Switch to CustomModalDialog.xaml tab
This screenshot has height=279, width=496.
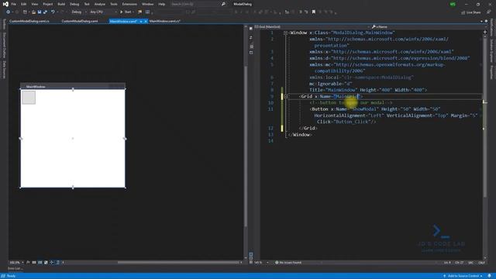pos(80,21)
